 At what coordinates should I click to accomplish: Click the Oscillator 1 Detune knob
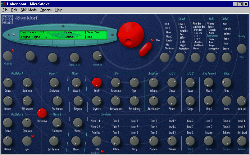8,101
